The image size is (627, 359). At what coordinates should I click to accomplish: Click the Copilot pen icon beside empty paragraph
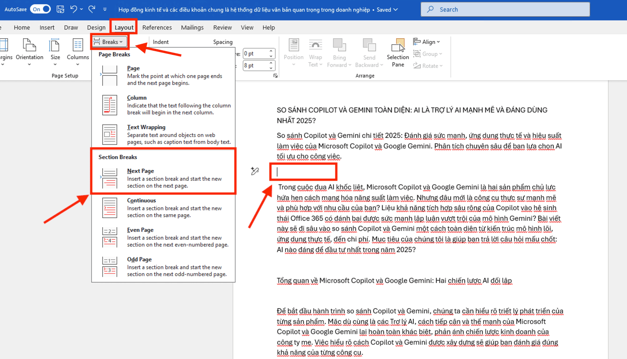click(x=255, y=171)
